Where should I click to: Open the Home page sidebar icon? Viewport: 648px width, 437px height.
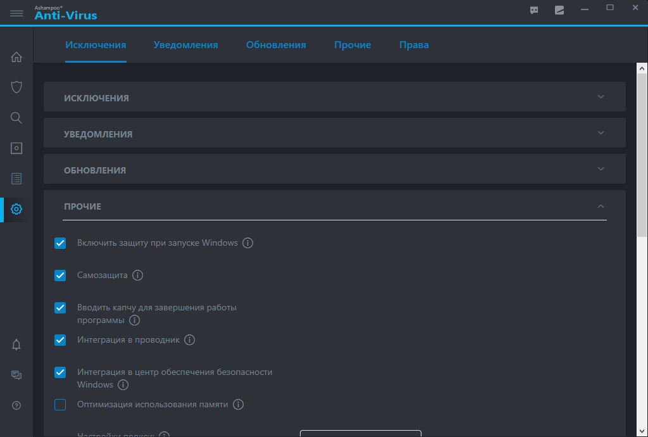point(16,57)
